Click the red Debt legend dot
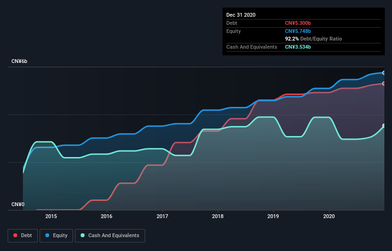This screenshot has height=251, width=392. coord(15,235)
